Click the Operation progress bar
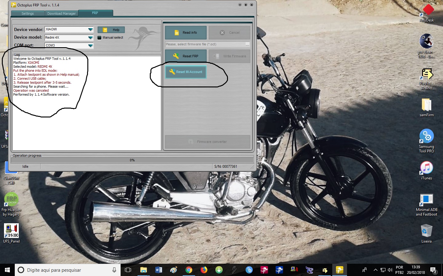The image size is (443, 276). [132, 160]
